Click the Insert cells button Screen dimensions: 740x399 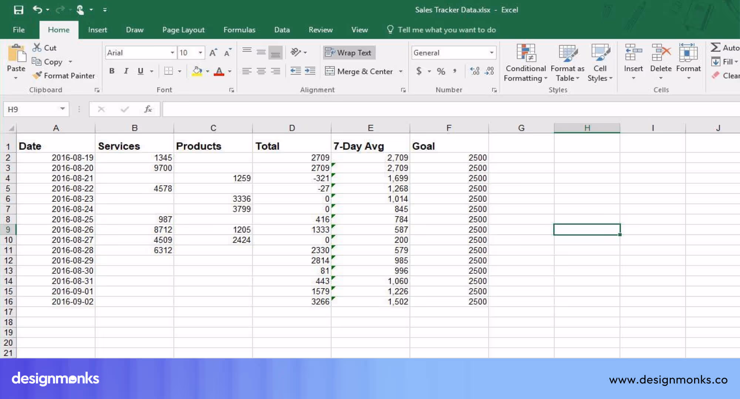[x=633, y=61]
